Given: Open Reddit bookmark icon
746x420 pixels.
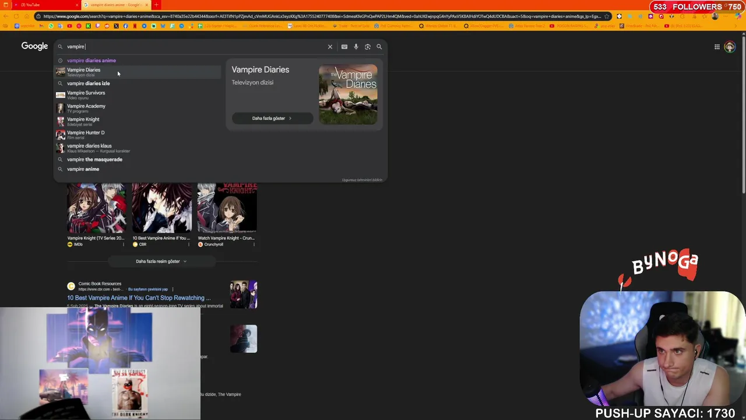Looking at the screenshot, I should tap(107, 26).
